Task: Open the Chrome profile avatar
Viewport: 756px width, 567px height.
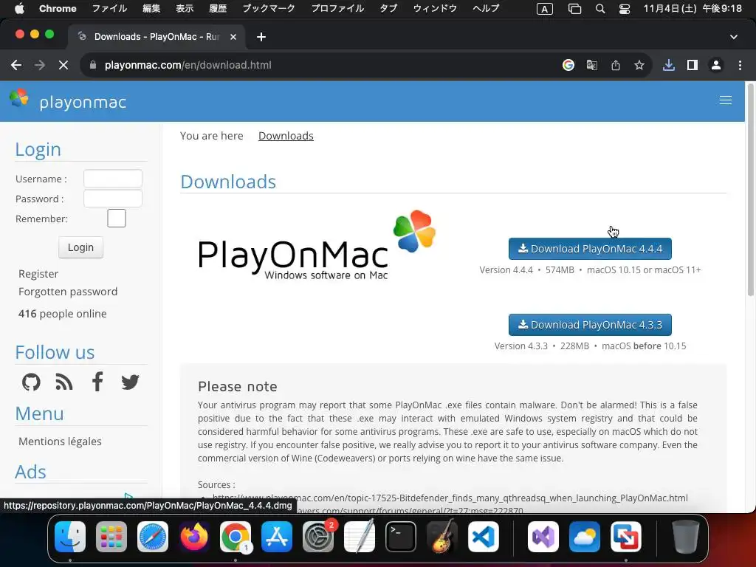Action: point(716,65)
